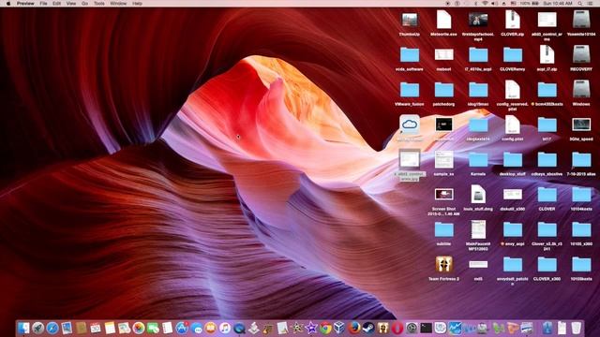The image size is (600, 337).
Task: Launch Launchpad from the Dock
Action: click(37, 328)
